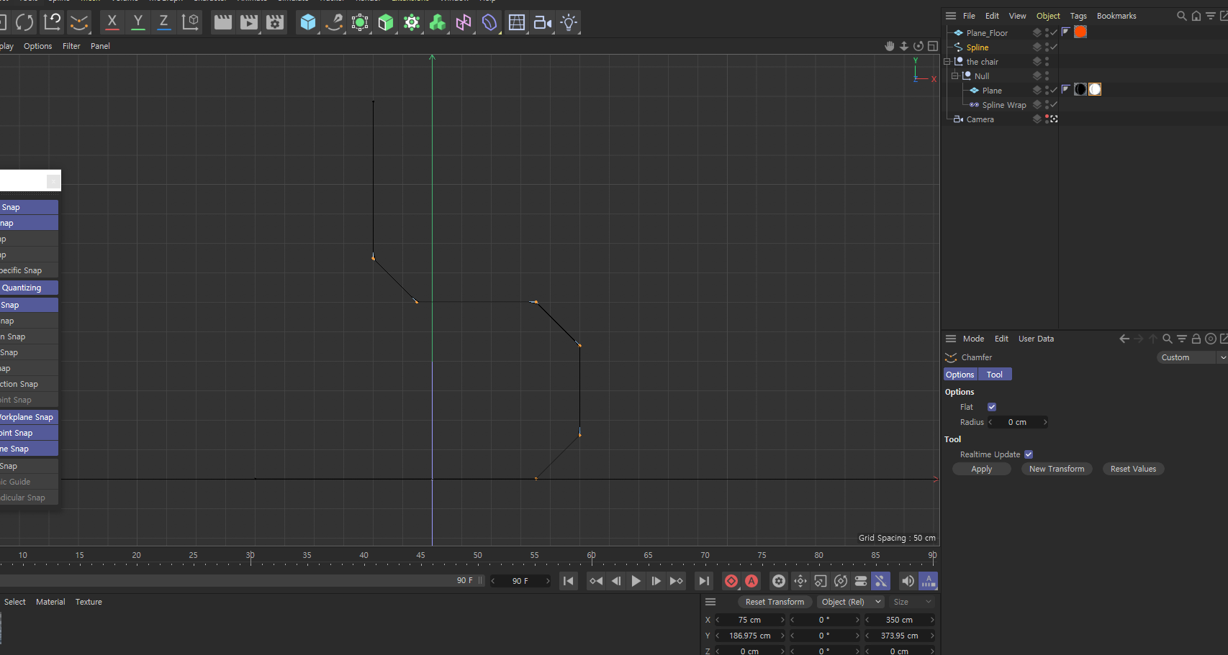The image size is (1228, 655).
Task: Click the Floor grid scene icon
Action: click(x=517, y=22)
